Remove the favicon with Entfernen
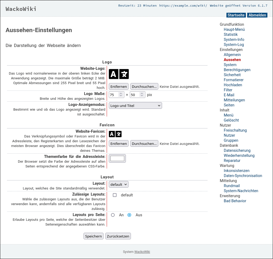 click(119, 144)
